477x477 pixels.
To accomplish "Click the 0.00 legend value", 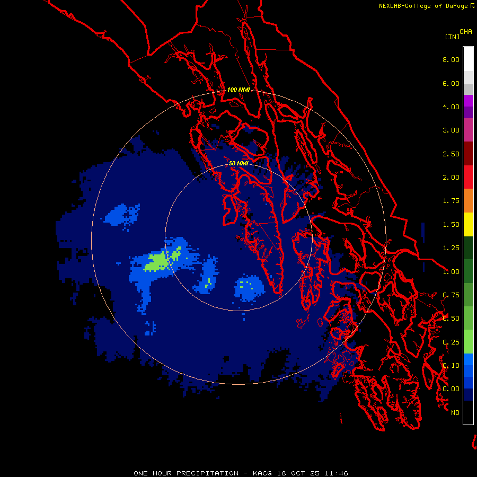I will pyautogui.click(x=451, y=389).
